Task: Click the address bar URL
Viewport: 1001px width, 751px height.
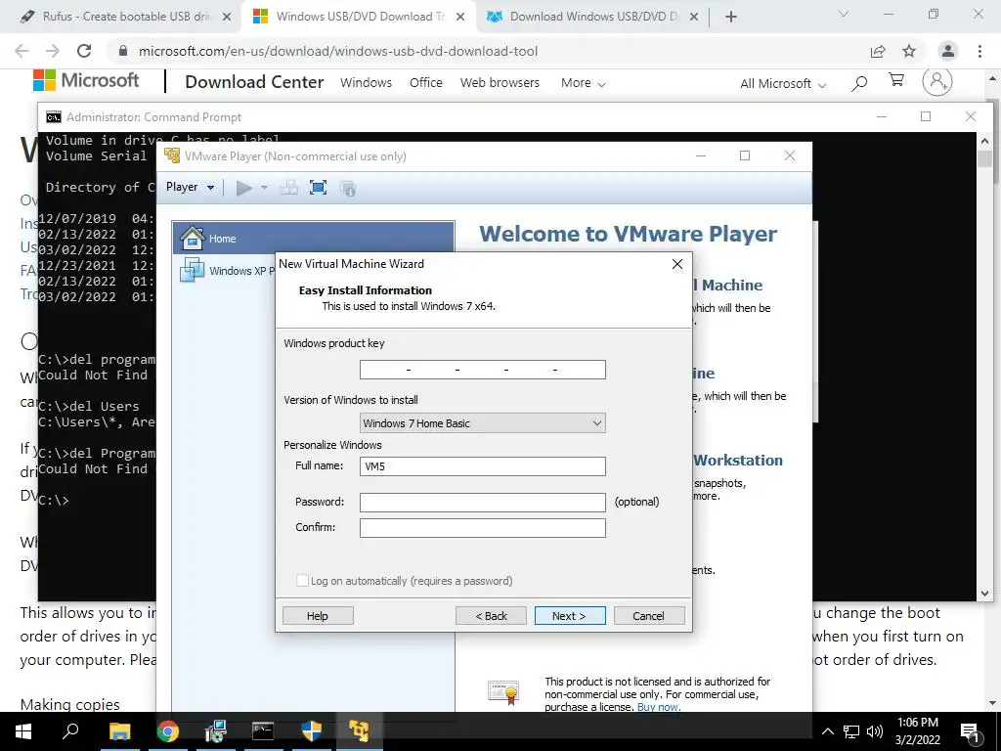Action: coord(337,51)
